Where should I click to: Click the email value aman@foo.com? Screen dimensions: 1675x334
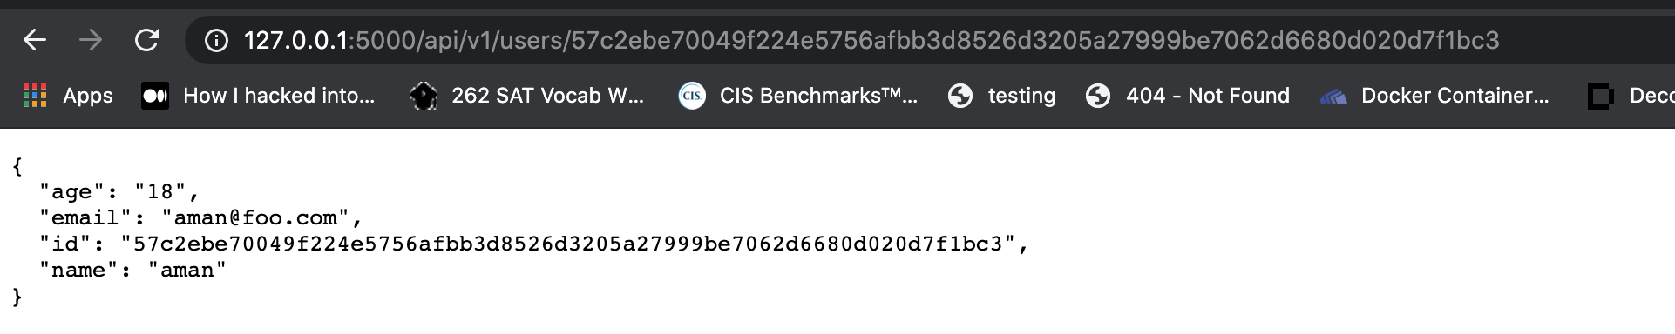point(255,217)
